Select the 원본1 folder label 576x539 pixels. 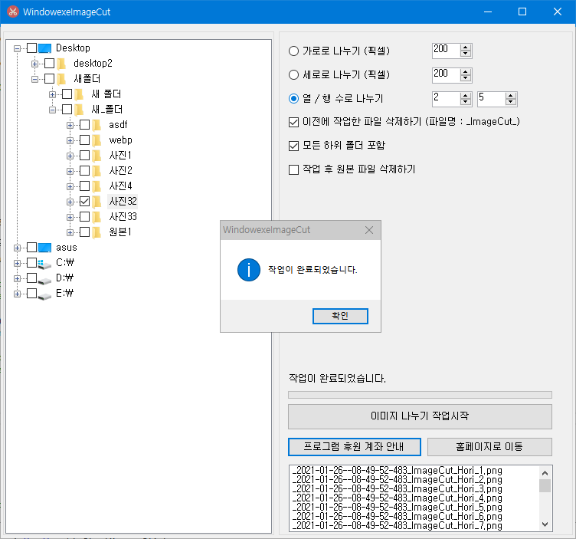[x=120, y=232]
